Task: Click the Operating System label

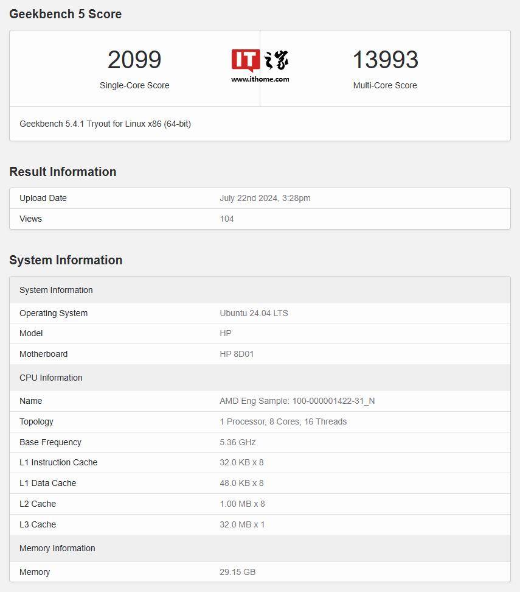Action: pos(54,314)
